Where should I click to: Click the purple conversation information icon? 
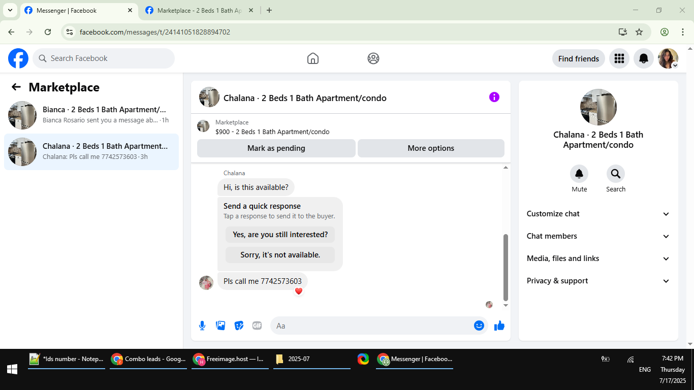point(494,97)
